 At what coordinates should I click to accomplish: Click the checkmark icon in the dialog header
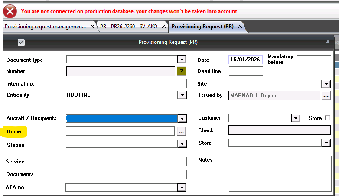tap(21, 42)
